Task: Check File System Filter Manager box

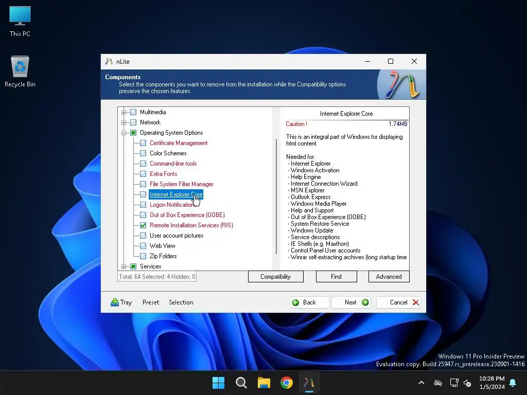Action: tap(143, 184)
